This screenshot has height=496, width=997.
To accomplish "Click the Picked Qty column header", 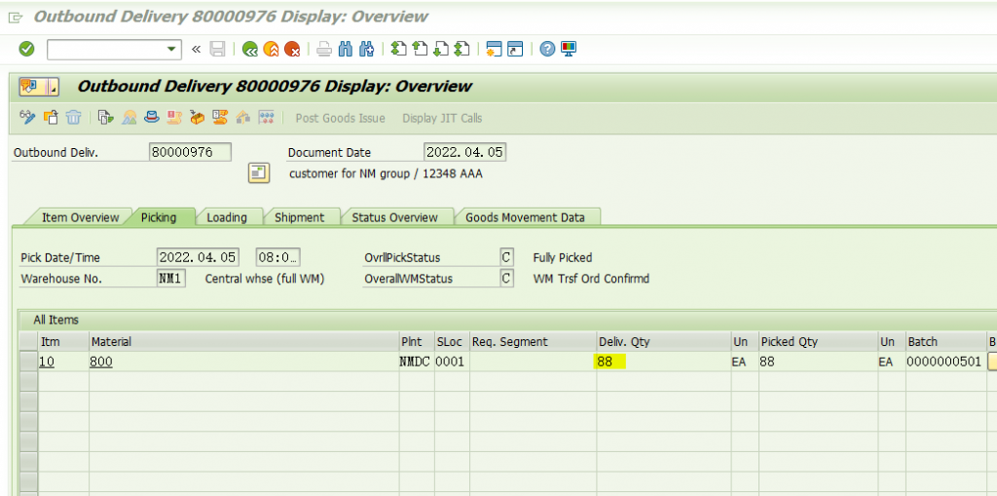I will tap(818, 342).
